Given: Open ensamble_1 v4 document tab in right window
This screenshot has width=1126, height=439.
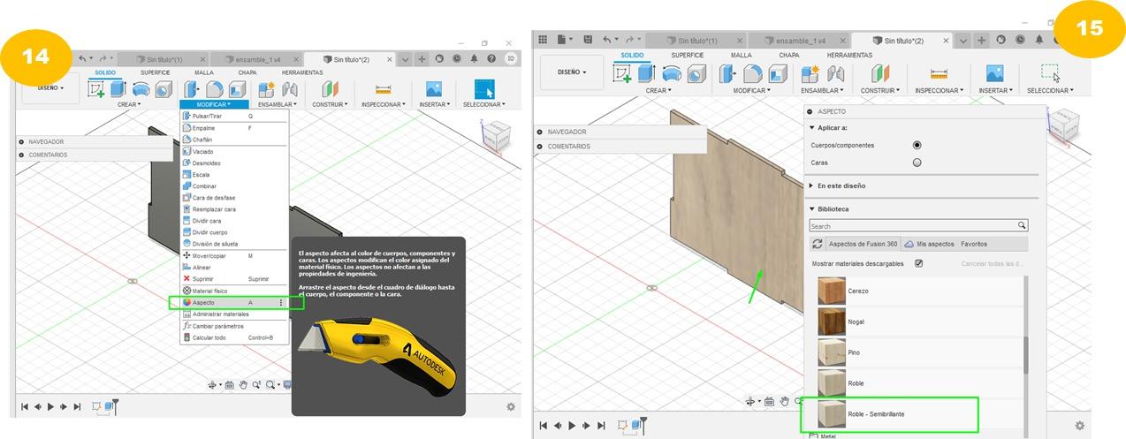Looking at the screenshot, I should click(x=801, y=41).
